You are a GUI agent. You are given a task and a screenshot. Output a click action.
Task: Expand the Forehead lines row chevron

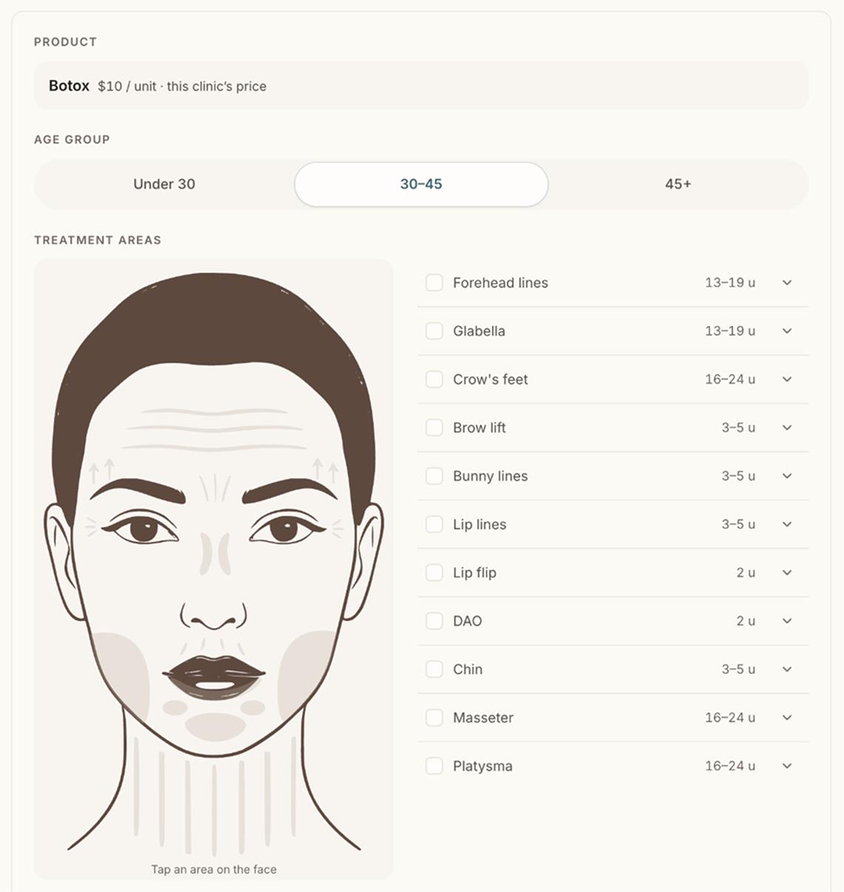point(787,282)
